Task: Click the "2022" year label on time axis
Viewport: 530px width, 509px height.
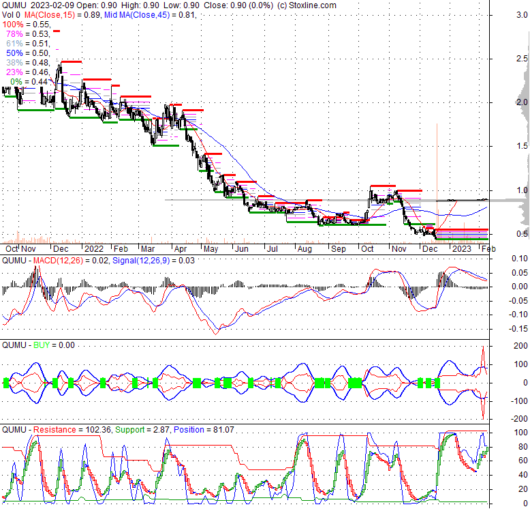Action: 93,249
